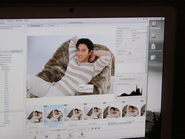Click the dimmed zoom-out magnifier icon

72,130
